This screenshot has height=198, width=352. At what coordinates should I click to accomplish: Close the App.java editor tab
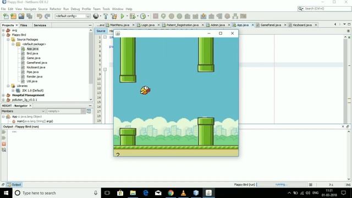point(252,25)
